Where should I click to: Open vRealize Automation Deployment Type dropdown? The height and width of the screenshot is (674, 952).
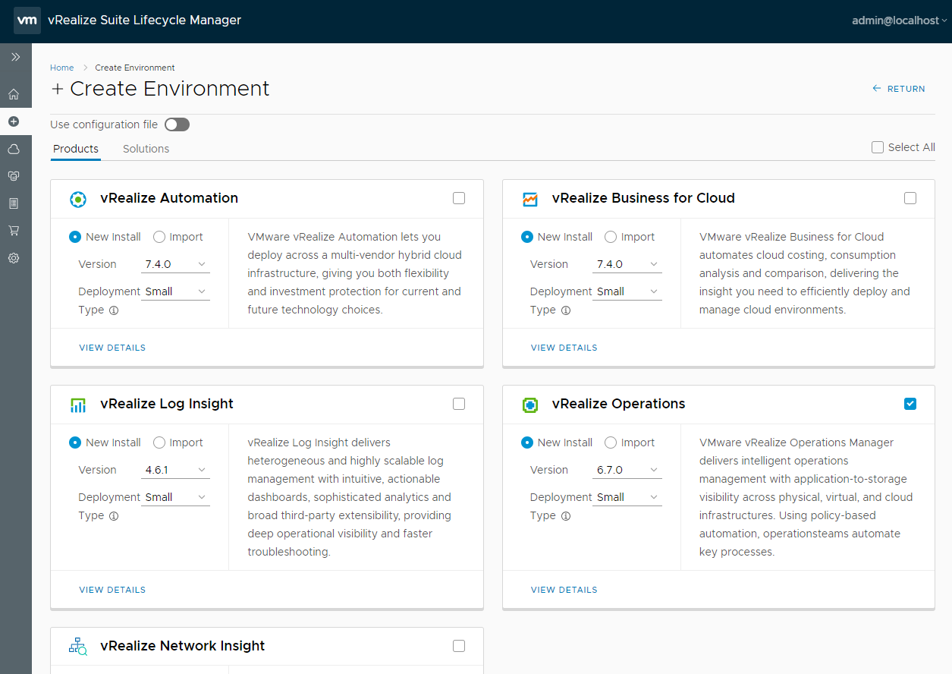[175, 291]
